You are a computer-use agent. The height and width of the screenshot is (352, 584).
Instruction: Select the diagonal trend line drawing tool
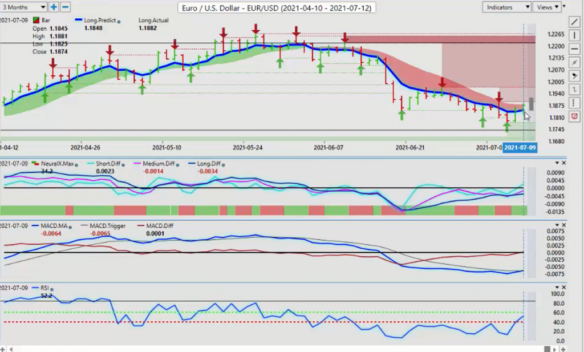pyautogui.click(x=575, y=22)
